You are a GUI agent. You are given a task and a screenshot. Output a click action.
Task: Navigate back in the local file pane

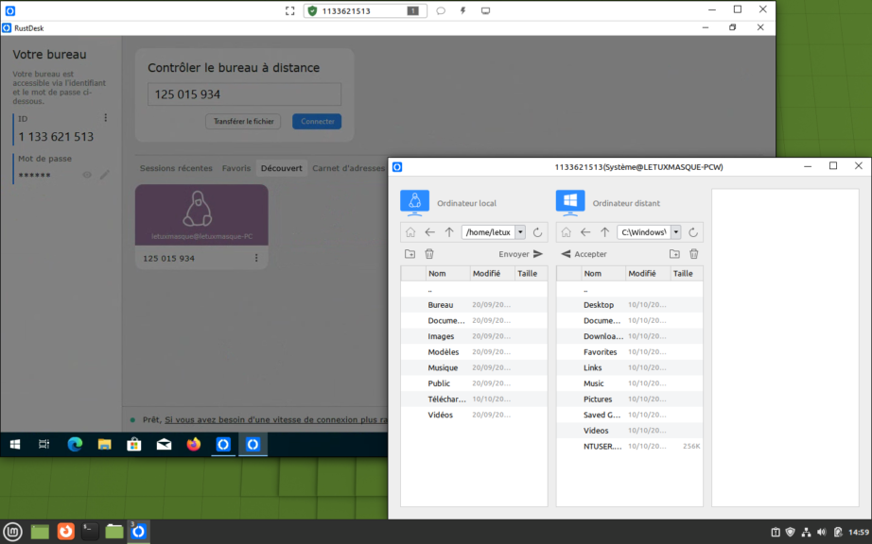point(428,231)
